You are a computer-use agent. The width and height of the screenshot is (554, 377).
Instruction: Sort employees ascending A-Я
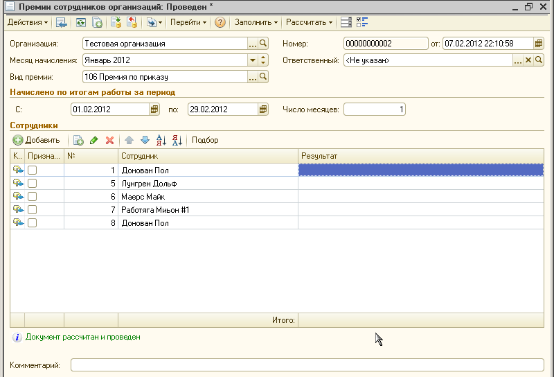click(x=161, y=140)
